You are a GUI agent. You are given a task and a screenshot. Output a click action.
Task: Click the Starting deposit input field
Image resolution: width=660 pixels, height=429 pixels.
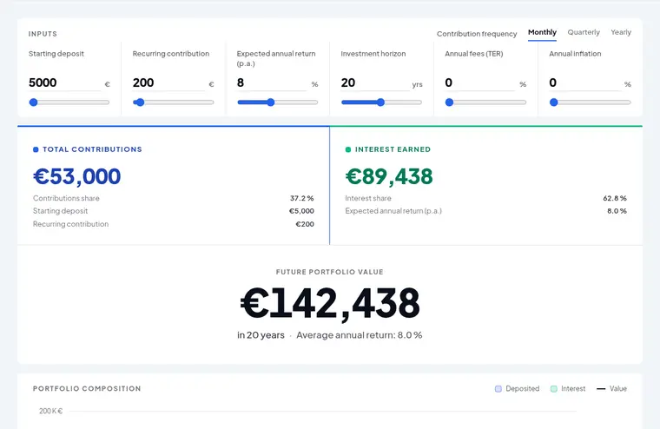coord(65,82)
